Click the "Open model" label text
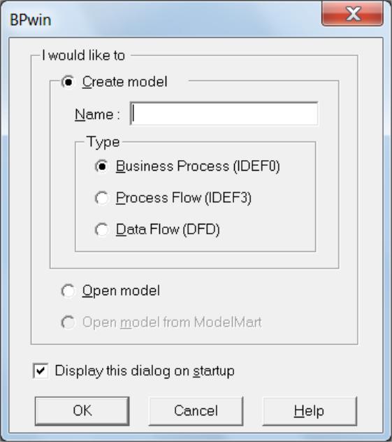This screenshot has width=392, height=442. (121, 291)
